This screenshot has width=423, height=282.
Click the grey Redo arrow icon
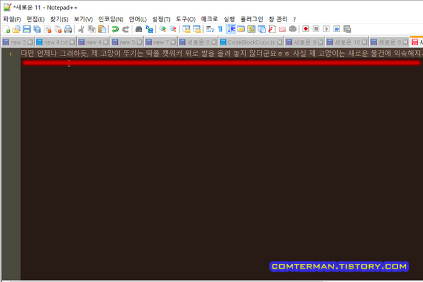(x=126, y=29)
